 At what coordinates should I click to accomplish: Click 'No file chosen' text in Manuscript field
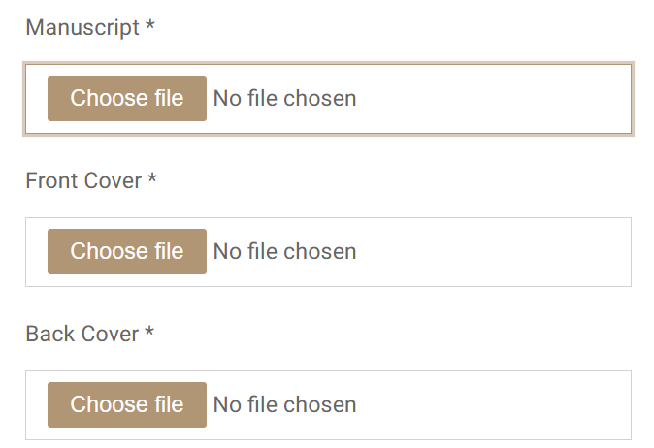284,98
